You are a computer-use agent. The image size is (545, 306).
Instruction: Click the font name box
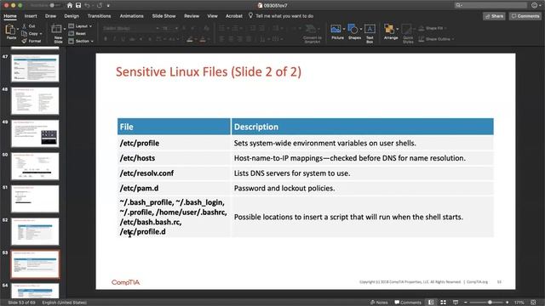(130, 28)
